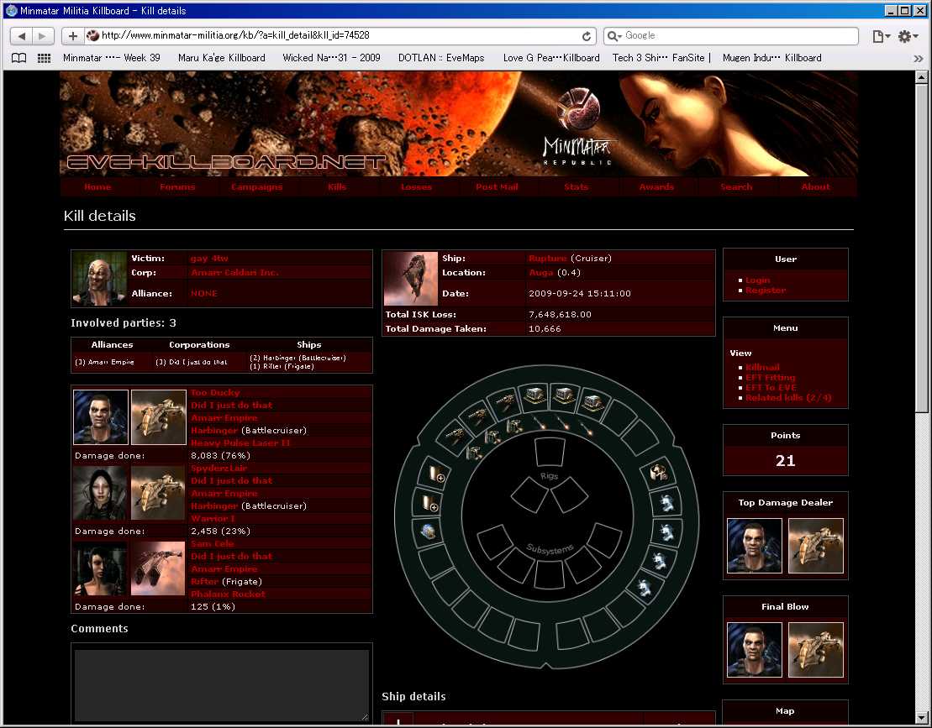932x728 pixels.
Task: Open the Losses menu item
Action: coord(416,186)
